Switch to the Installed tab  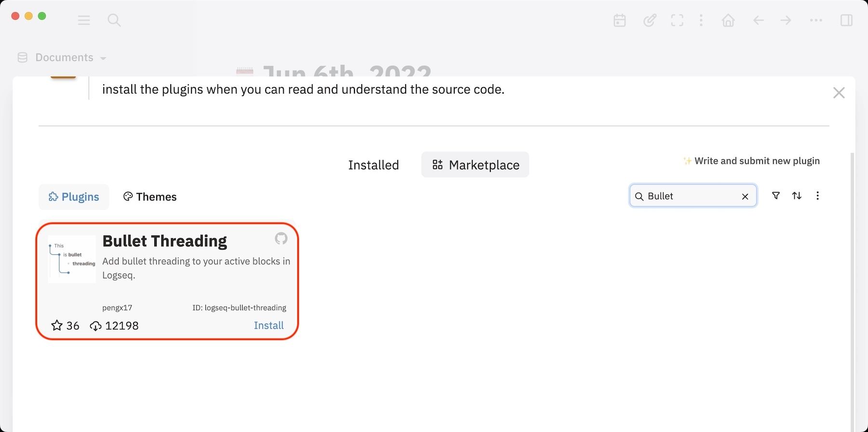pos(373,165)
